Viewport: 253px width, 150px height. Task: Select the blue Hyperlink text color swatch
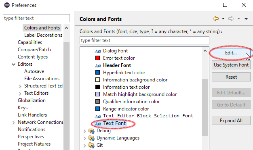(x=98, y=73)
